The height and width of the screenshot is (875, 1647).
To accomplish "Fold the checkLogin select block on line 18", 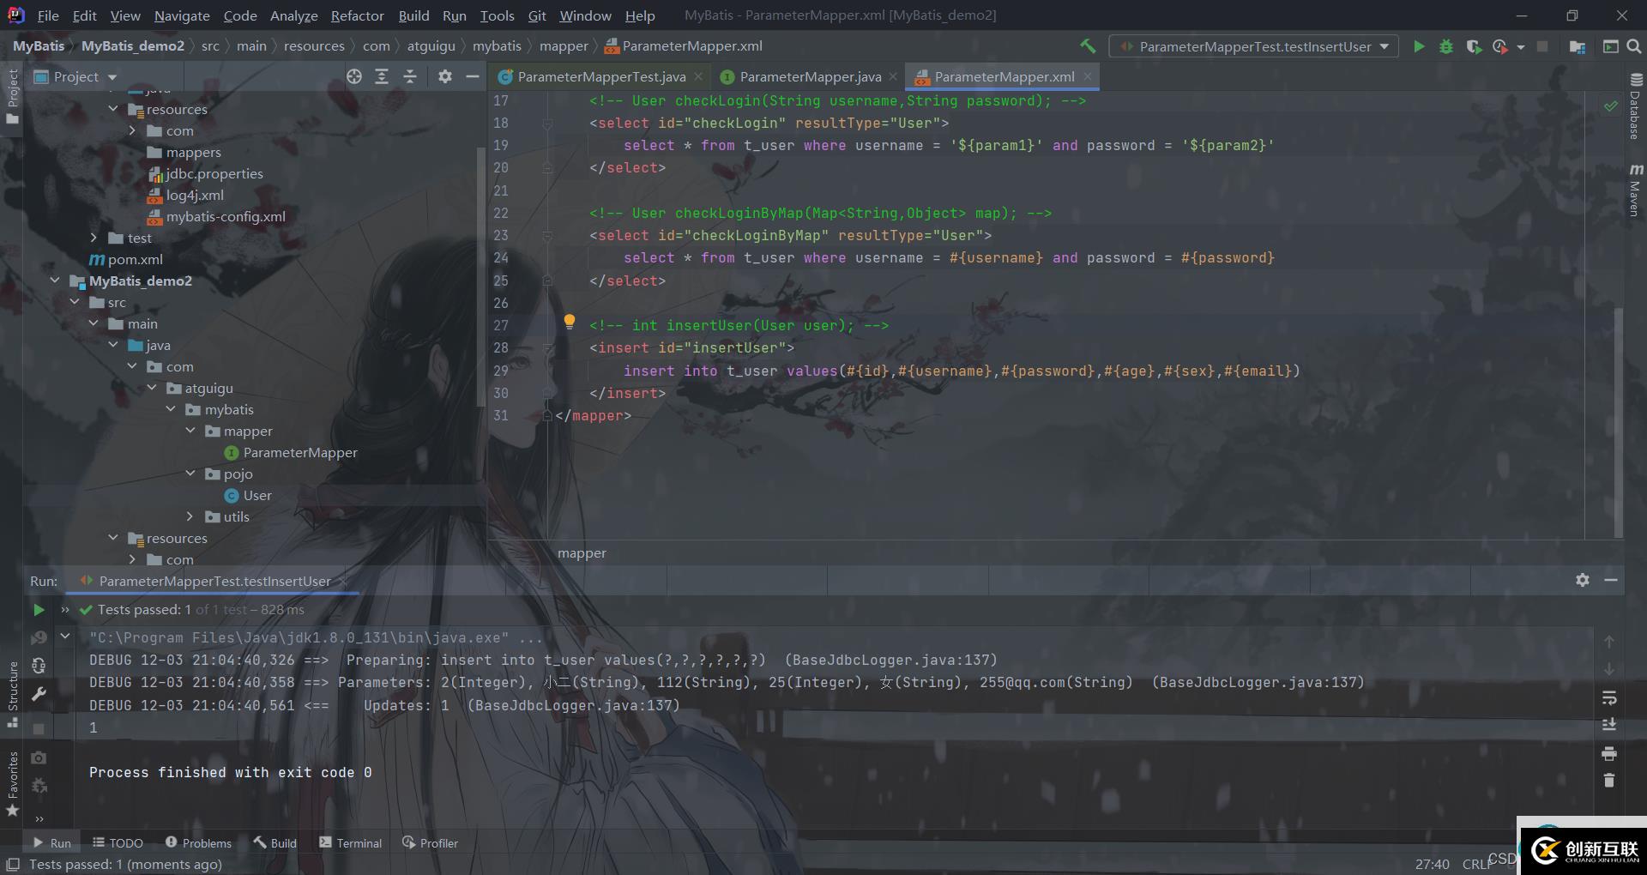I will point(547,123).
